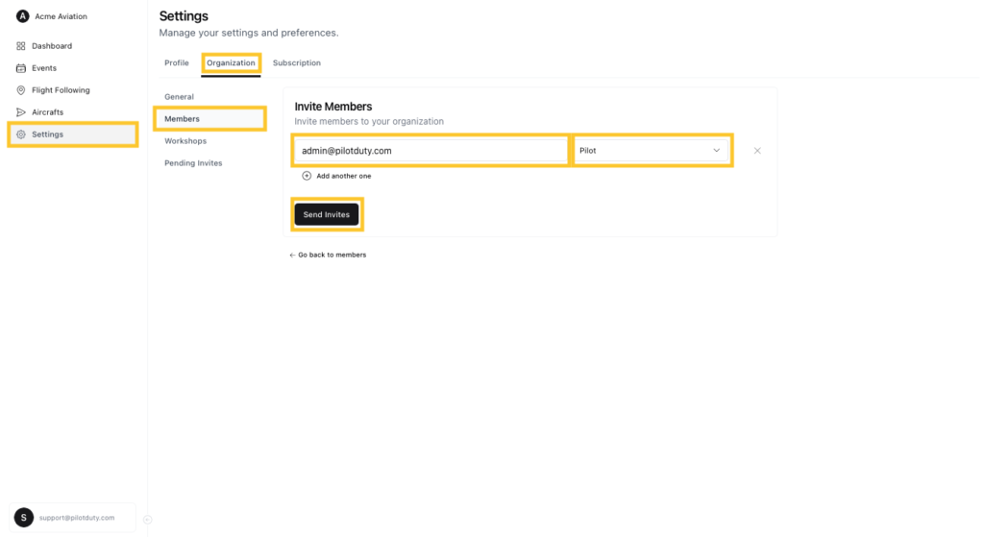Click Go back to members link
This screenshot has width=984, height=537.
[x=332, y=255]
